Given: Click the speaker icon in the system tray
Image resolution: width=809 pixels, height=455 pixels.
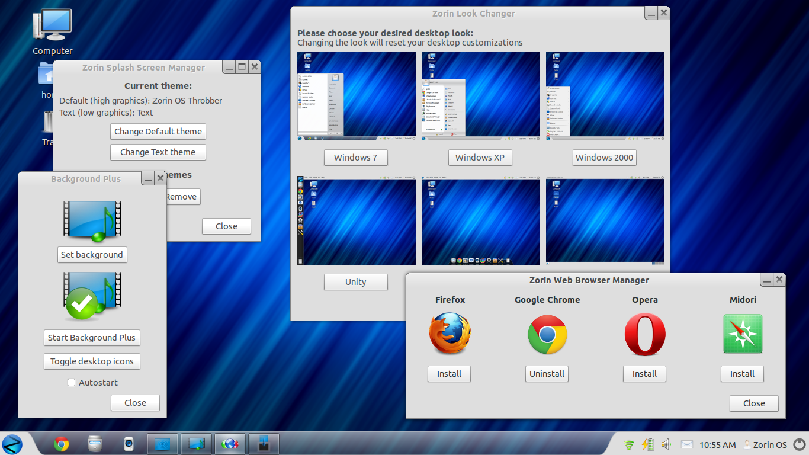Looking at the screenshot, I should point(666,444).
